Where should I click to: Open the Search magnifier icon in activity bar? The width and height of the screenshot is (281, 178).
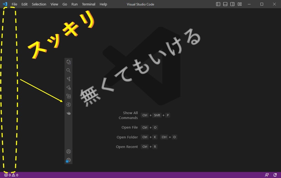pyautogui.click(x=68, y=70)
